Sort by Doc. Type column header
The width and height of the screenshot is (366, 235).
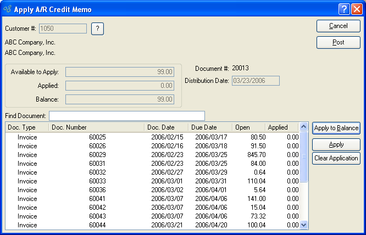click(26, 127)
